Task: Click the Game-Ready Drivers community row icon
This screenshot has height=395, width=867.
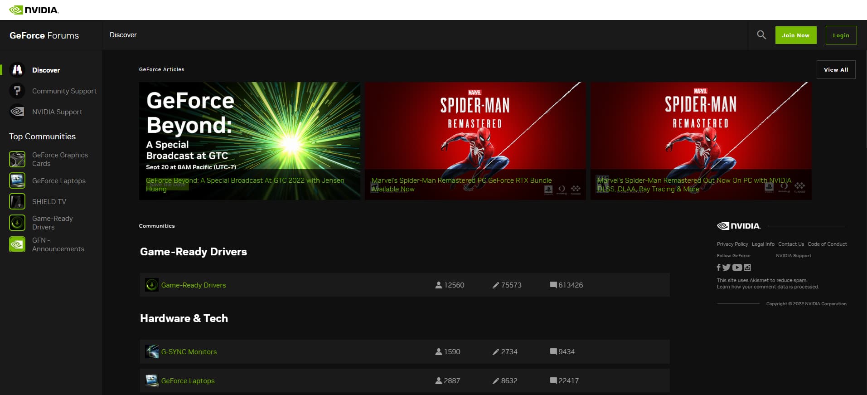Action: 151,285
